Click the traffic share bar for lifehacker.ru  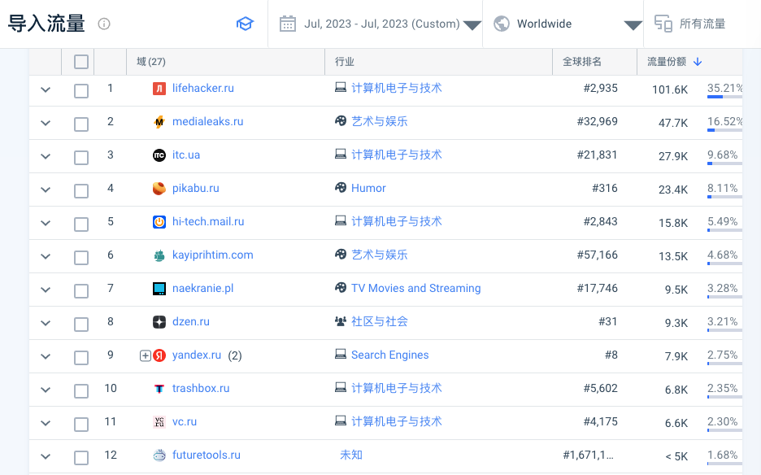pos(724,97)
